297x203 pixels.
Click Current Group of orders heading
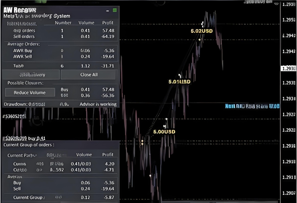[x=29, y=145]
